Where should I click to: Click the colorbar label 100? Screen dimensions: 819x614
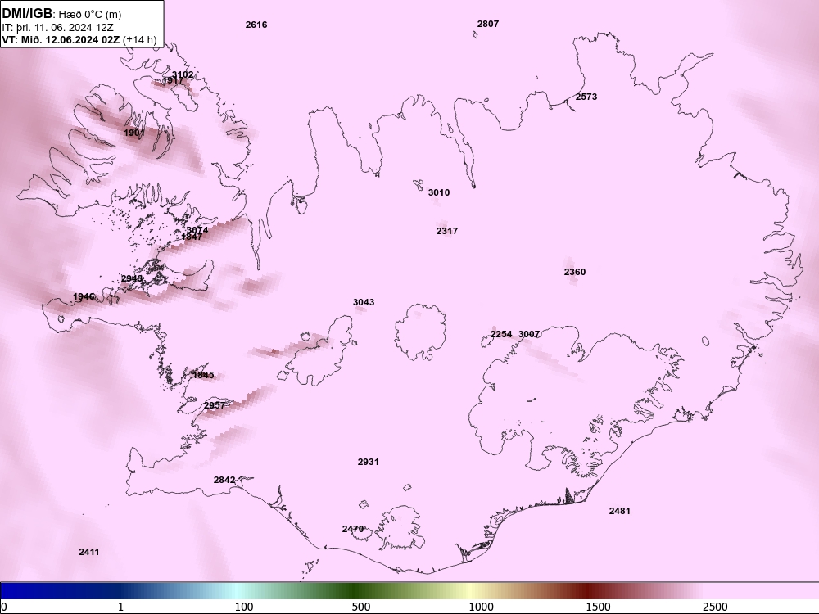(x=244, y=607)
